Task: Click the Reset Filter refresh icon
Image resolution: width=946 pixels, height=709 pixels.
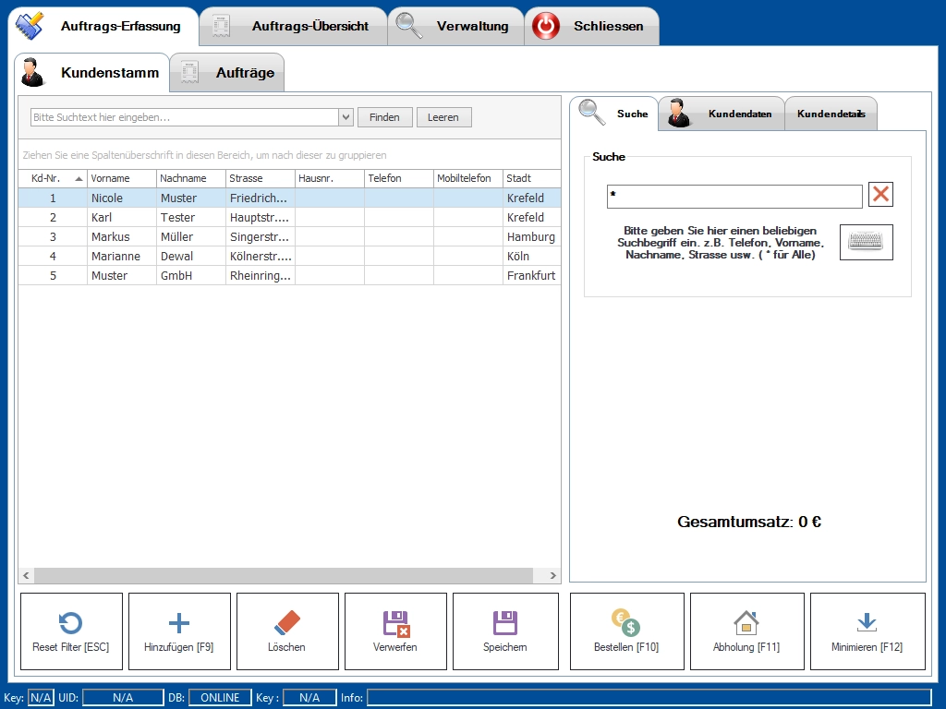Action: coord(70,622)
